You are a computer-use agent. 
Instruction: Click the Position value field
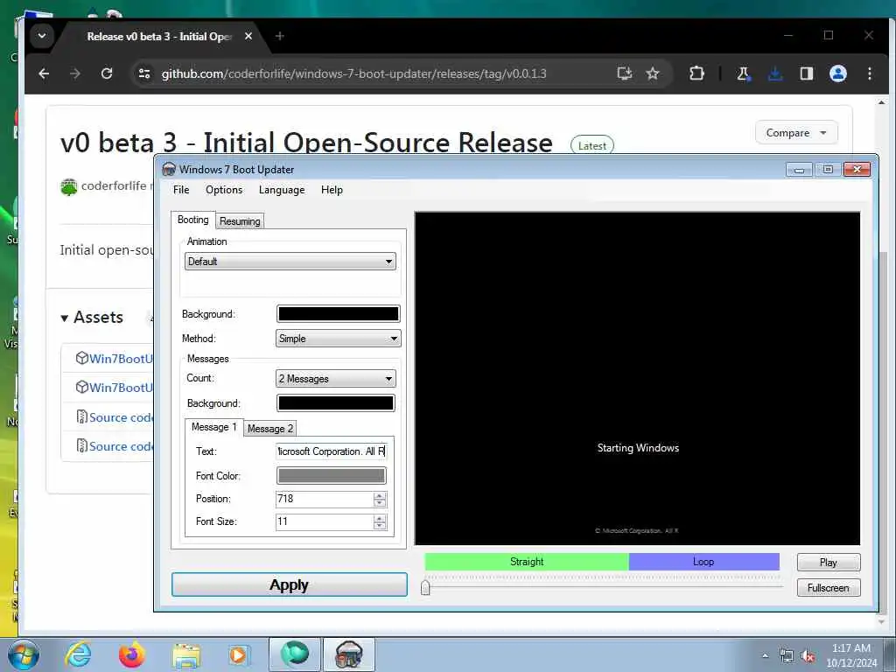tap(325, 499)
